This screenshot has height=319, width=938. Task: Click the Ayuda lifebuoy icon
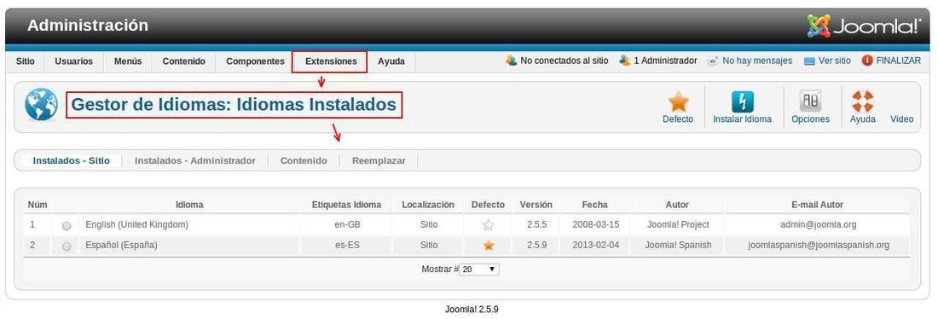(x=863, y=101)
